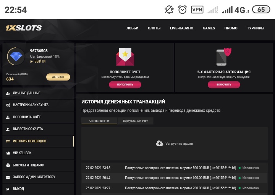This screenshot has width=275, height=195.
Task: Click the ПОПОЛНИТЕ СЧЕТ card heading
Action: [125, 72]
